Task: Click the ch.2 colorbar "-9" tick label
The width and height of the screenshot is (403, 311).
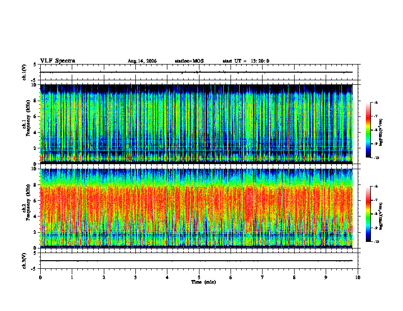Action: [376, 228]
